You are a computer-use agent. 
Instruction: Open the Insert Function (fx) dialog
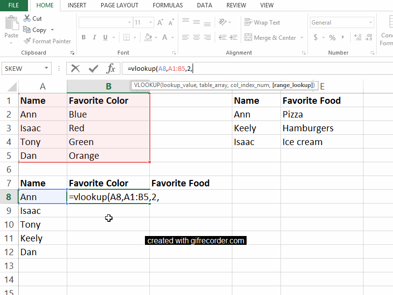pyautogui.click(x=112, y=68)
